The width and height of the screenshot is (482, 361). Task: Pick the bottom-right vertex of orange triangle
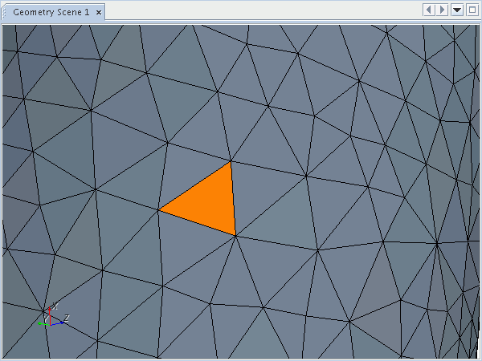point(235,235)
